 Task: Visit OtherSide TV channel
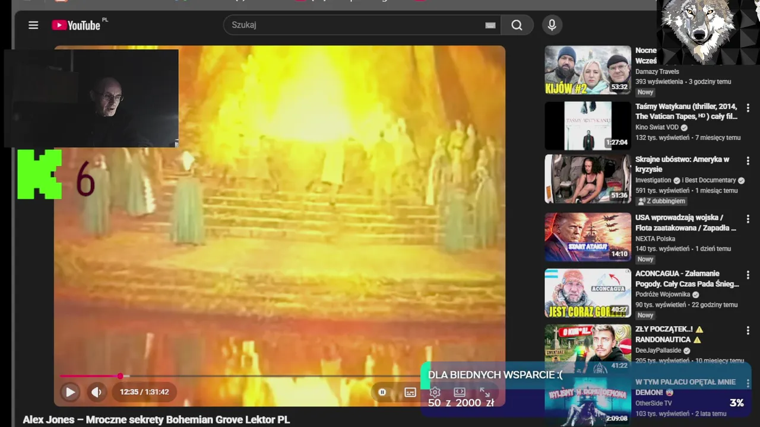click(653, 403)
